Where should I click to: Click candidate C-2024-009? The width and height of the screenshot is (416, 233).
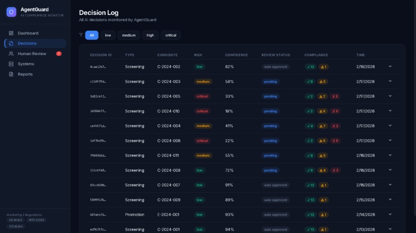click(169, 200)
